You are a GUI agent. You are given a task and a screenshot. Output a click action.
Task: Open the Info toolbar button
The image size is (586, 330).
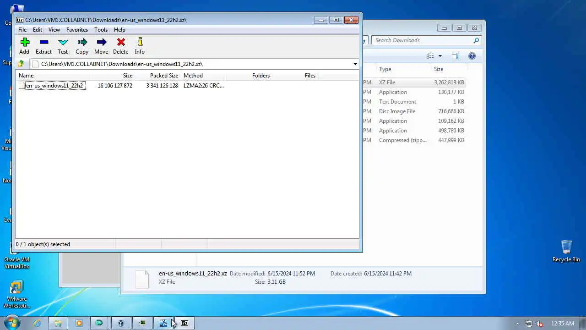point(140,46)
